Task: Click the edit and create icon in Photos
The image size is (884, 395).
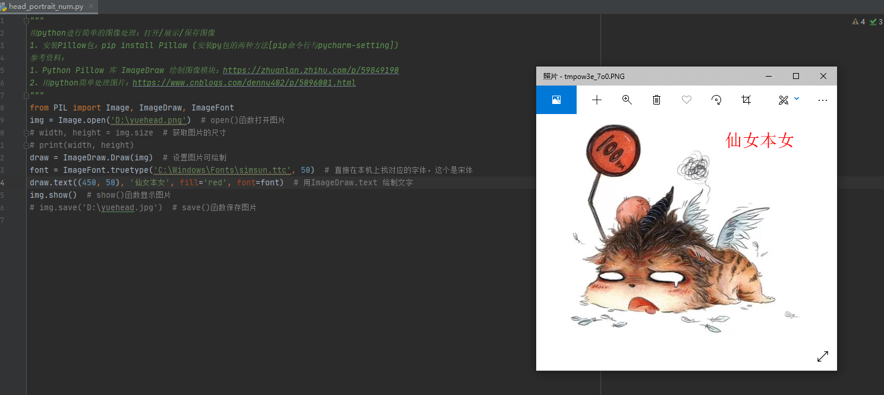Action: pos(784,100)
